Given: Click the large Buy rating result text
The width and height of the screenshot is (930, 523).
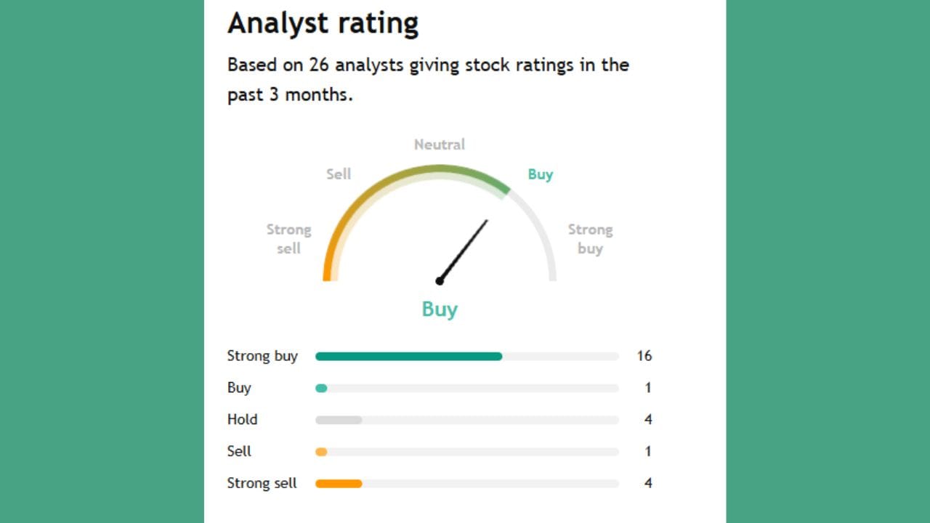Looking at the screenshot, I should 440,309.
